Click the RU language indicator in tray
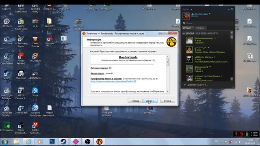 click(216, 141)
